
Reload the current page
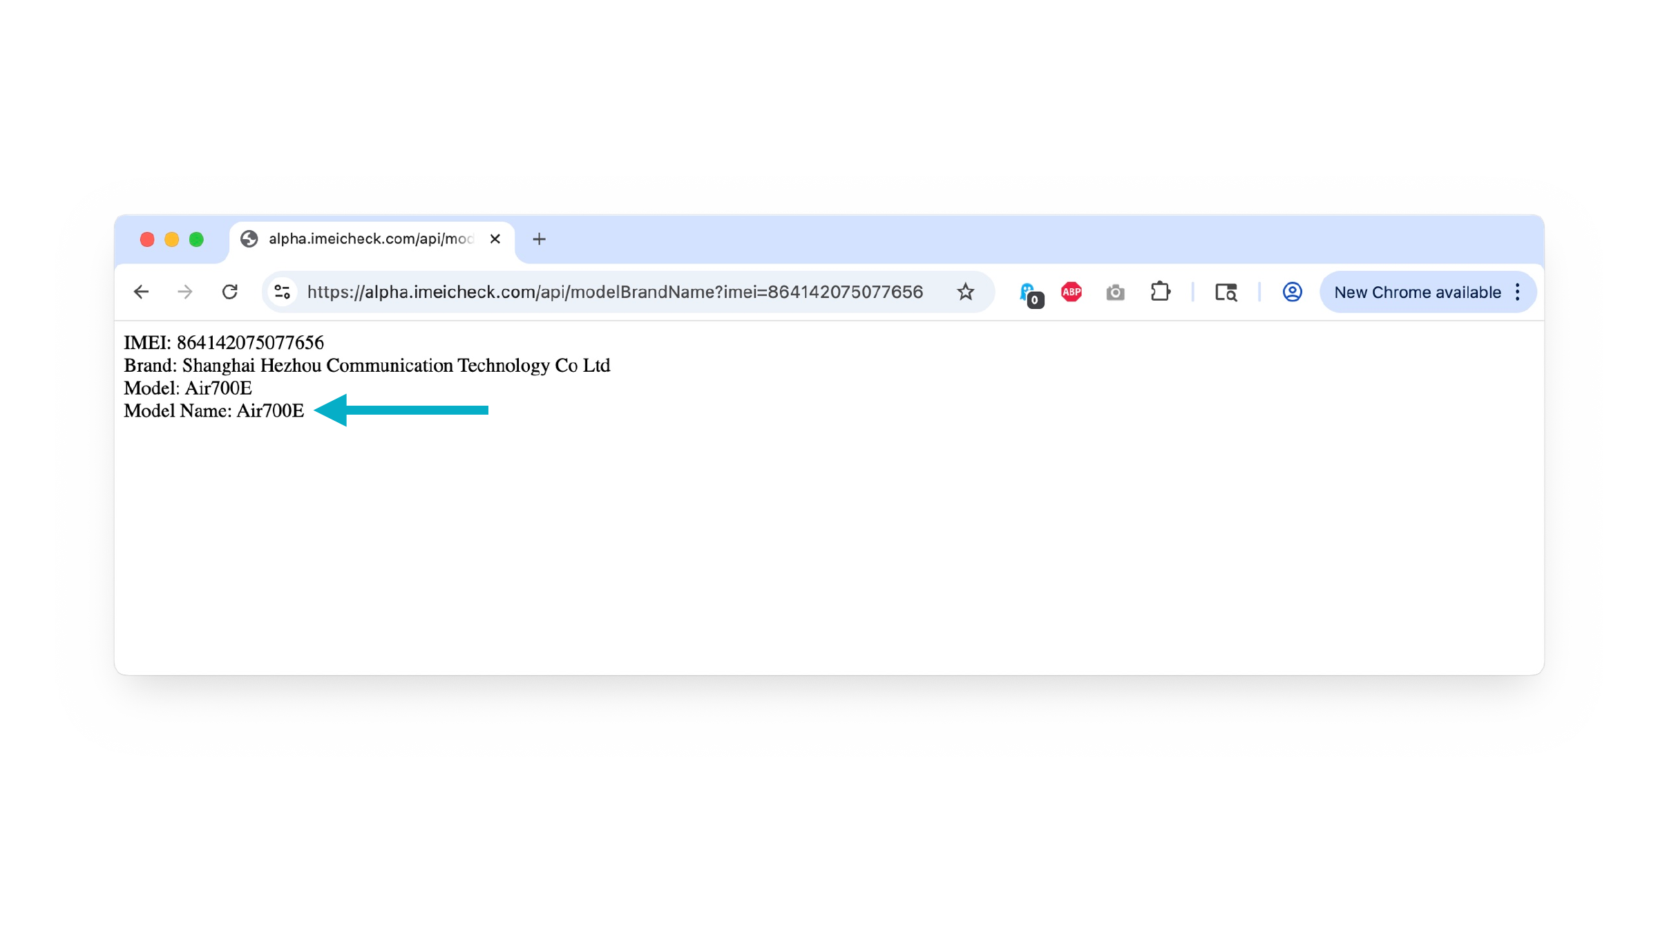(x=230, y=292)
